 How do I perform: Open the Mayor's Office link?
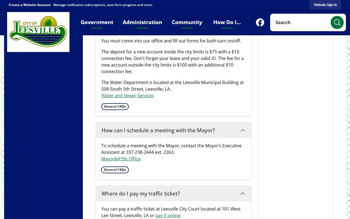121,159
